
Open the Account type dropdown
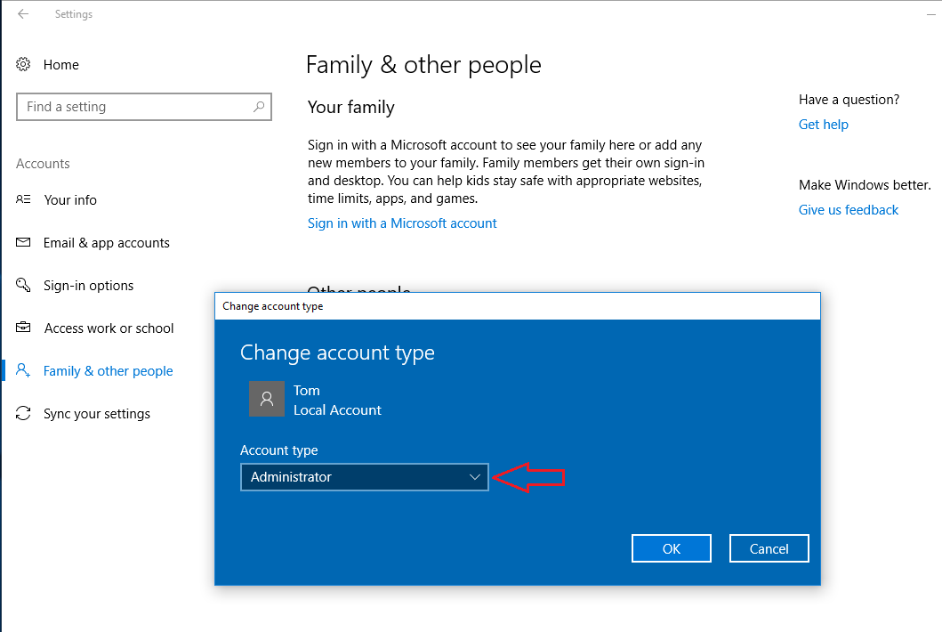click(365, 477)
